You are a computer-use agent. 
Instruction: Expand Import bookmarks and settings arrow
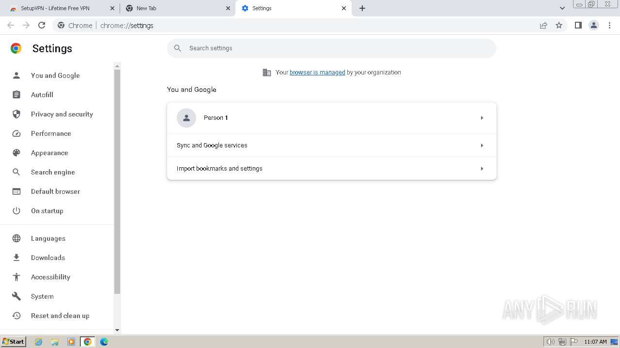(x=482, y=169)
